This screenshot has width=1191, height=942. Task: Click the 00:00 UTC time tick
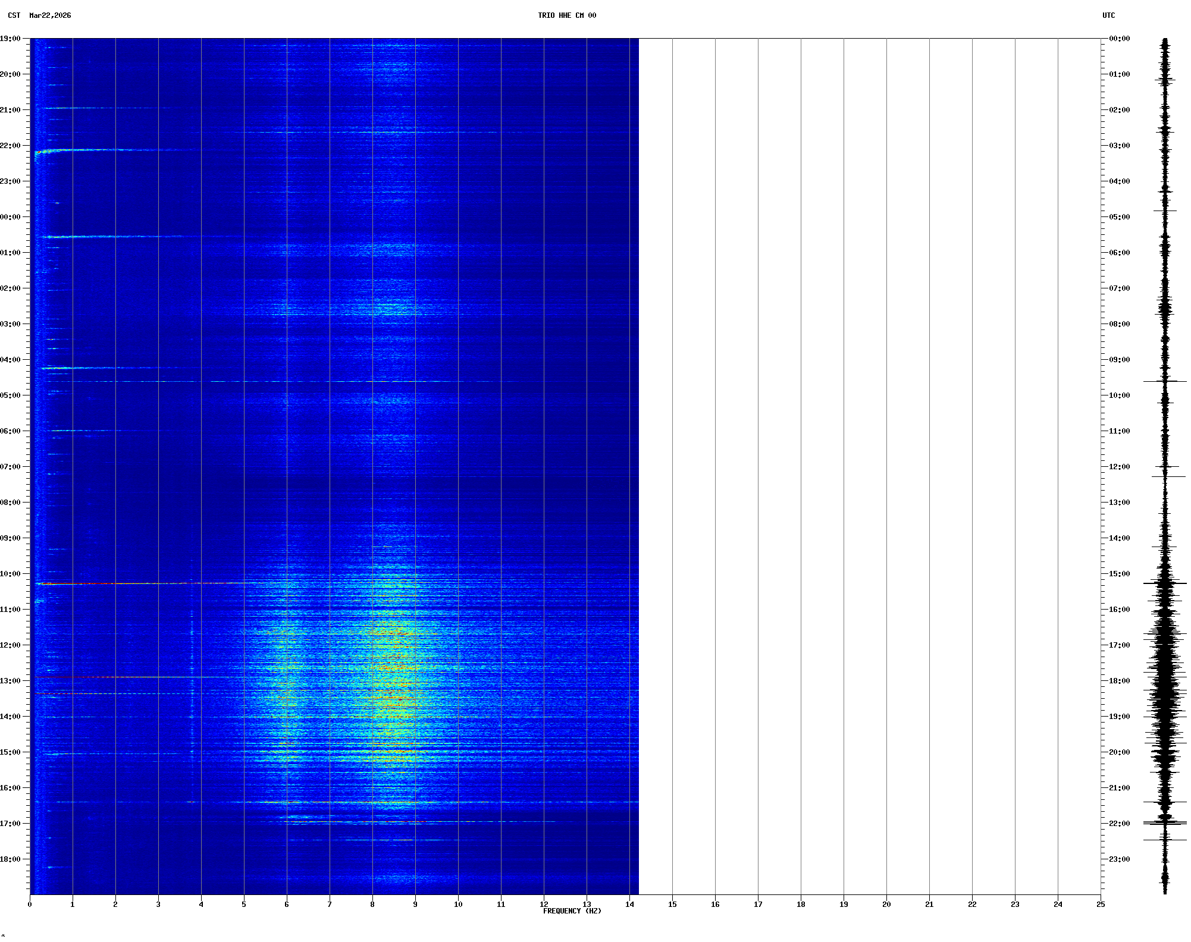(x=1119, y=39)
